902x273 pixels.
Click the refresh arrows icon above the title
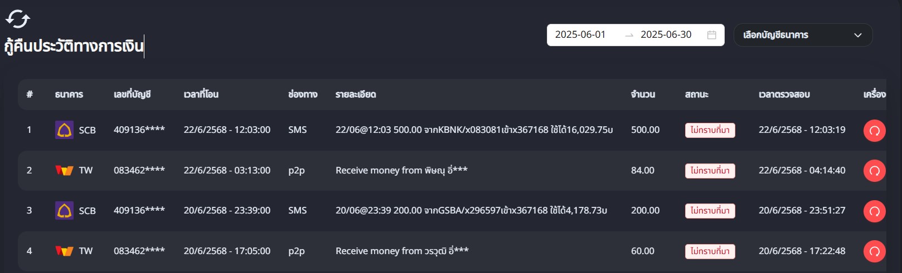coord(18,19)
